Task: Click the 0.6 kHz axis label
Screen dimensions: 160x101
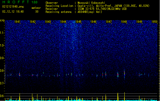Action: (2, 96)
